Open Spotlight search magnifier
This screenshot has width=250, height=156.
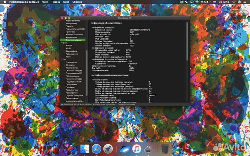pos(233,2)
